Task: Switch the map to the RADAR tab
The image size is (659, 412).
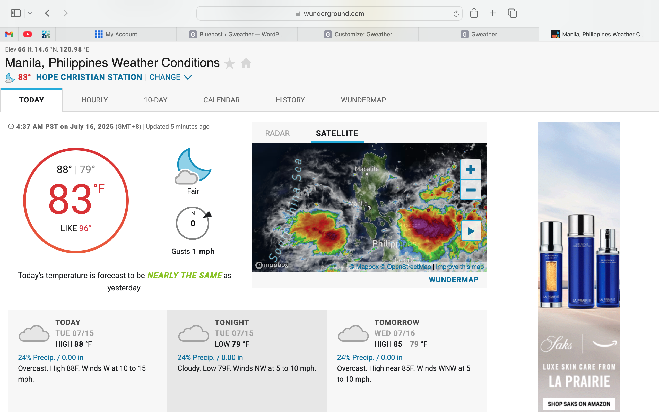Action: 277,133
